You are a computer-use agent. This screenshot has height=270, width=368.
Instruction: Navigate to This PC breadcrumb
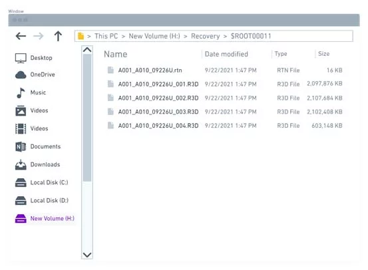pyautogui.click(x=106, y=36)
